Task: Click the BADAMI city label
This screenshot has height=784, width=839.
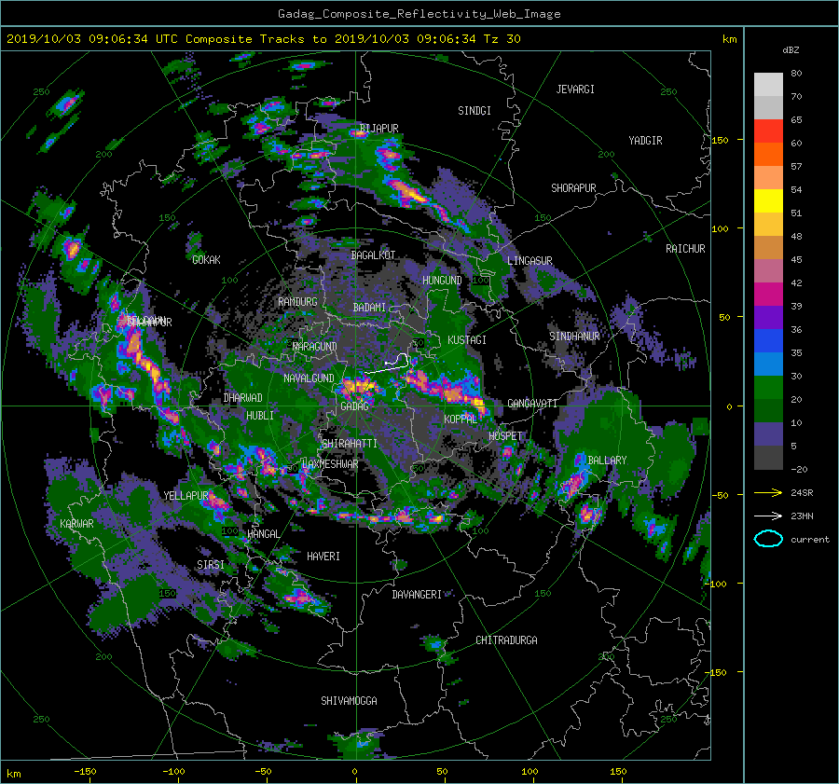Action: 369,308
